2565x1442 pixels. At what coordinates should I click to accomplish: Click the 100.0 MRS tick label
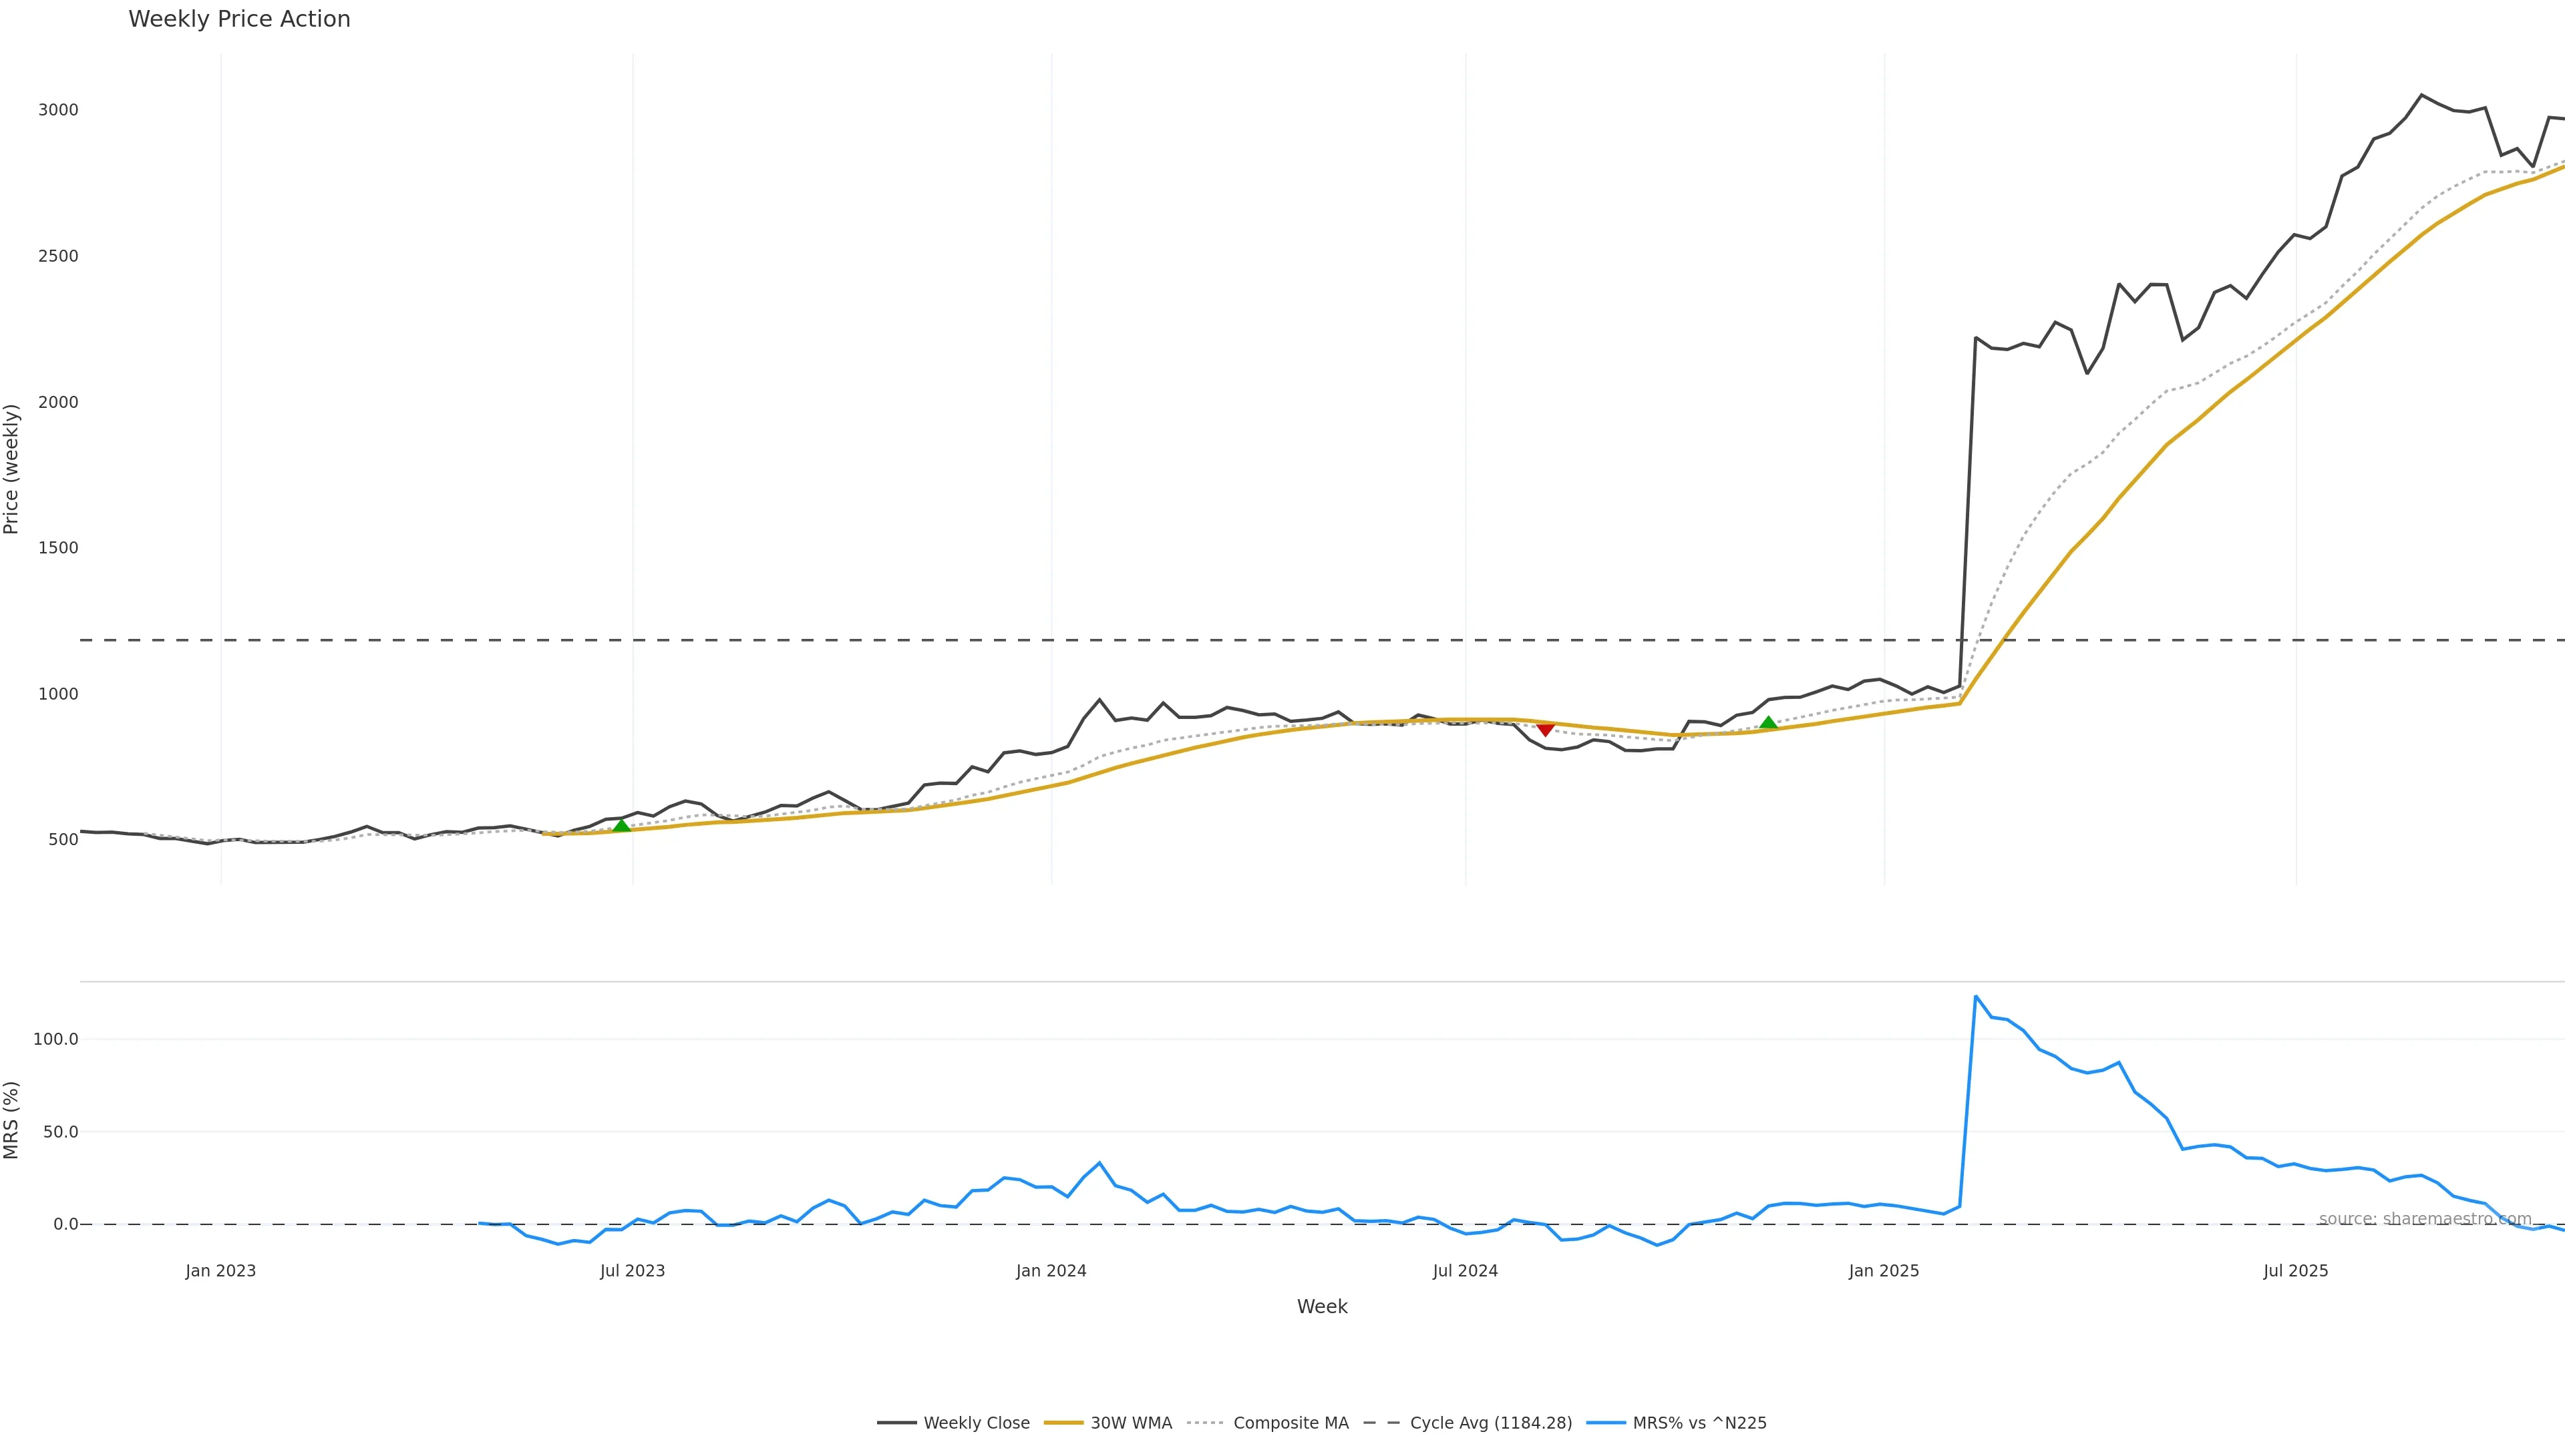pyautogui.click(x=55, y=1039)
